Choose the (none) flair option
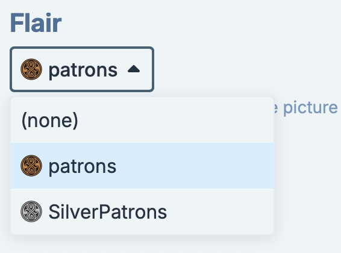 click(142, 120)
